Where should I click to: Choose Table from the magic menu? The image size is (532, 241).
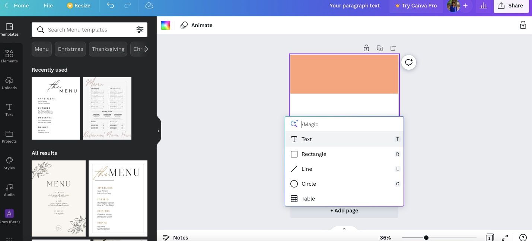(344, 199)
